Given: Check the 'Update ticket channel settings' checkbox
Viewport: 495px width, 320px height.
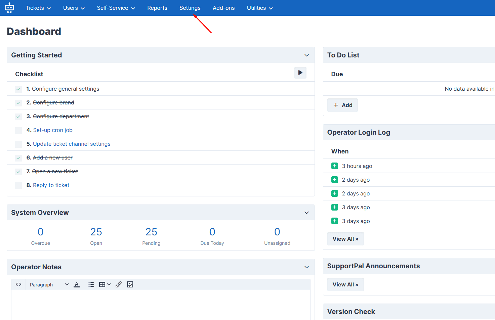Looking at the screenshot, I should [x=18, y=144].
